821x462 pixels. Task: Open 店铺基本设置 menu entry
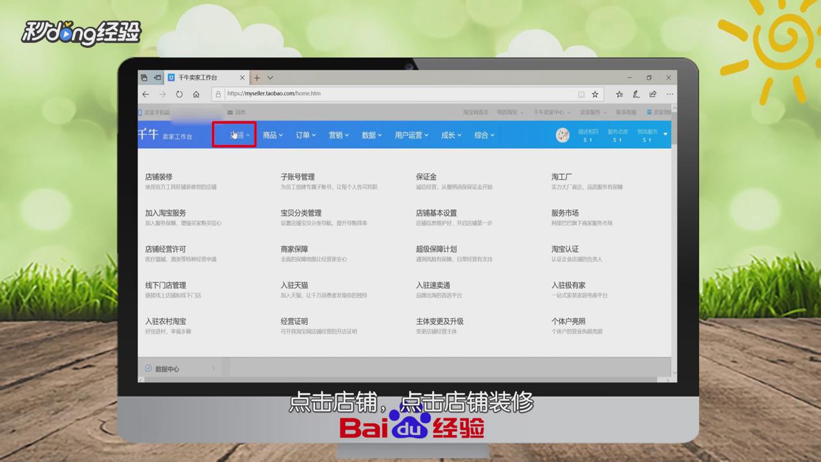point(436,212)
